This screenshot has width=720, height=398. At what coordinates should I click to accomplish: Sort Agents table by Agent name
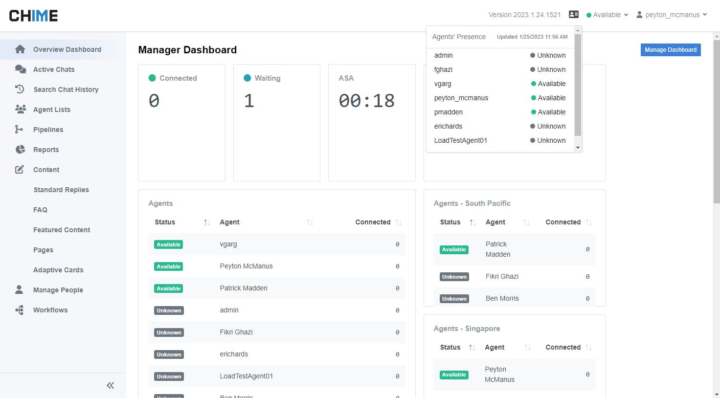(310, 222)
